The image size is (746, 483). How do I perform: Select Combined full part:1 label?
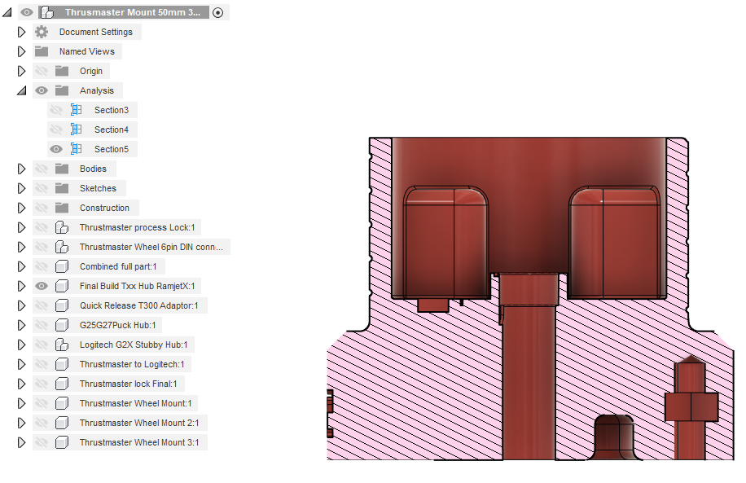coord(118,266)
